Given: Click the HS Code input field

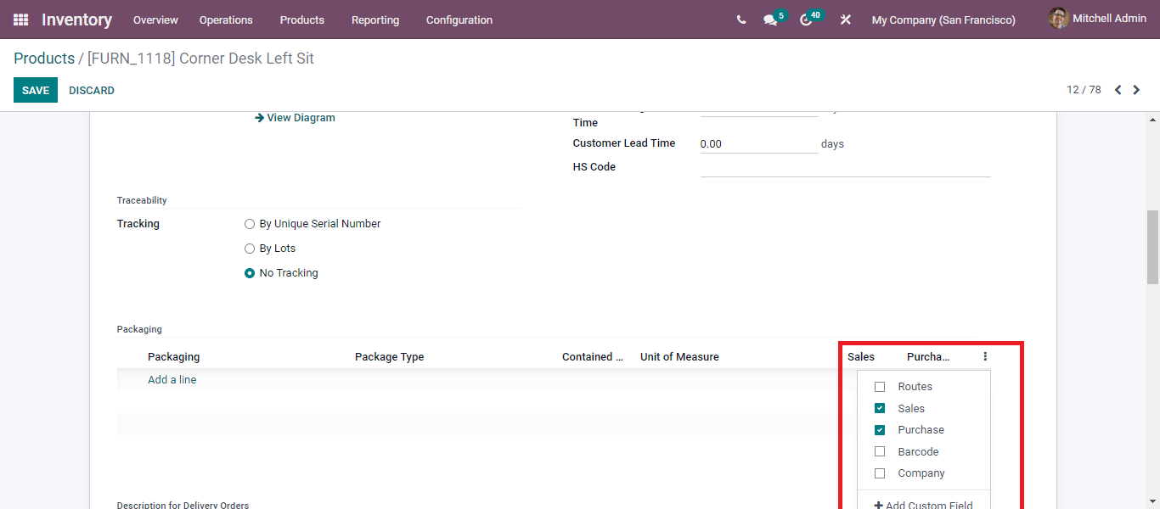Looking at the screenshot, I should point(846,167).
